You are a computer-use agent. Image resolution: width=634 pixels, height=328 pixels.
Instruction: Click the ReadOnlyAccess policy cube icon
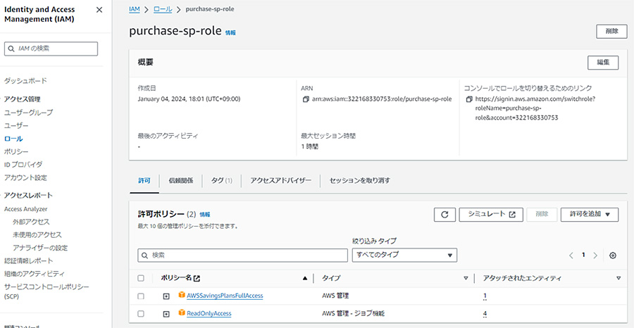pos(182,313)
